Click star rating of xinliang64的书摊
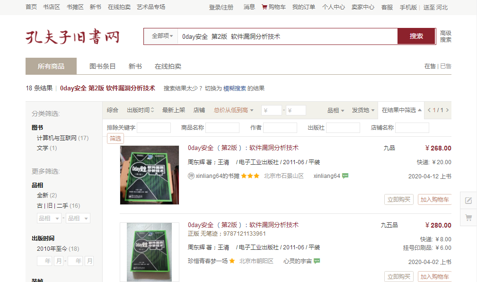Viewport: 477px width, 282px height. click(250, 176)
